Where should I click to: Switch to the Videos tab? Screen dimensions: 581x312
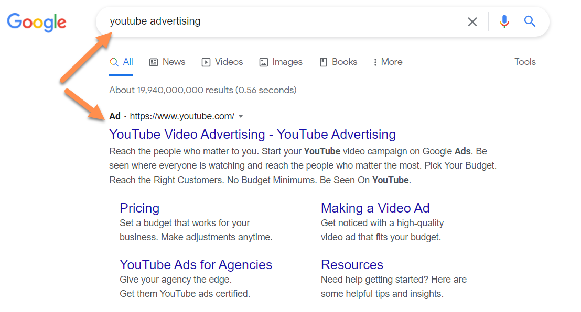pos(222,62)
